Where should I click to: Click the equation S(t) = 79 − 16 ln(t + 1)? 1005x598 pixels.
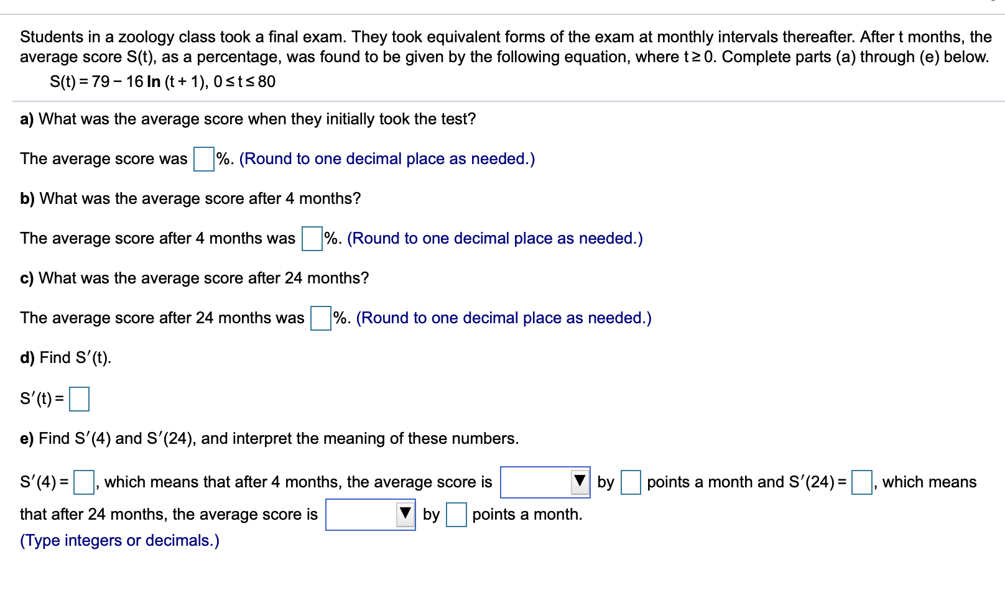(163, 81)
